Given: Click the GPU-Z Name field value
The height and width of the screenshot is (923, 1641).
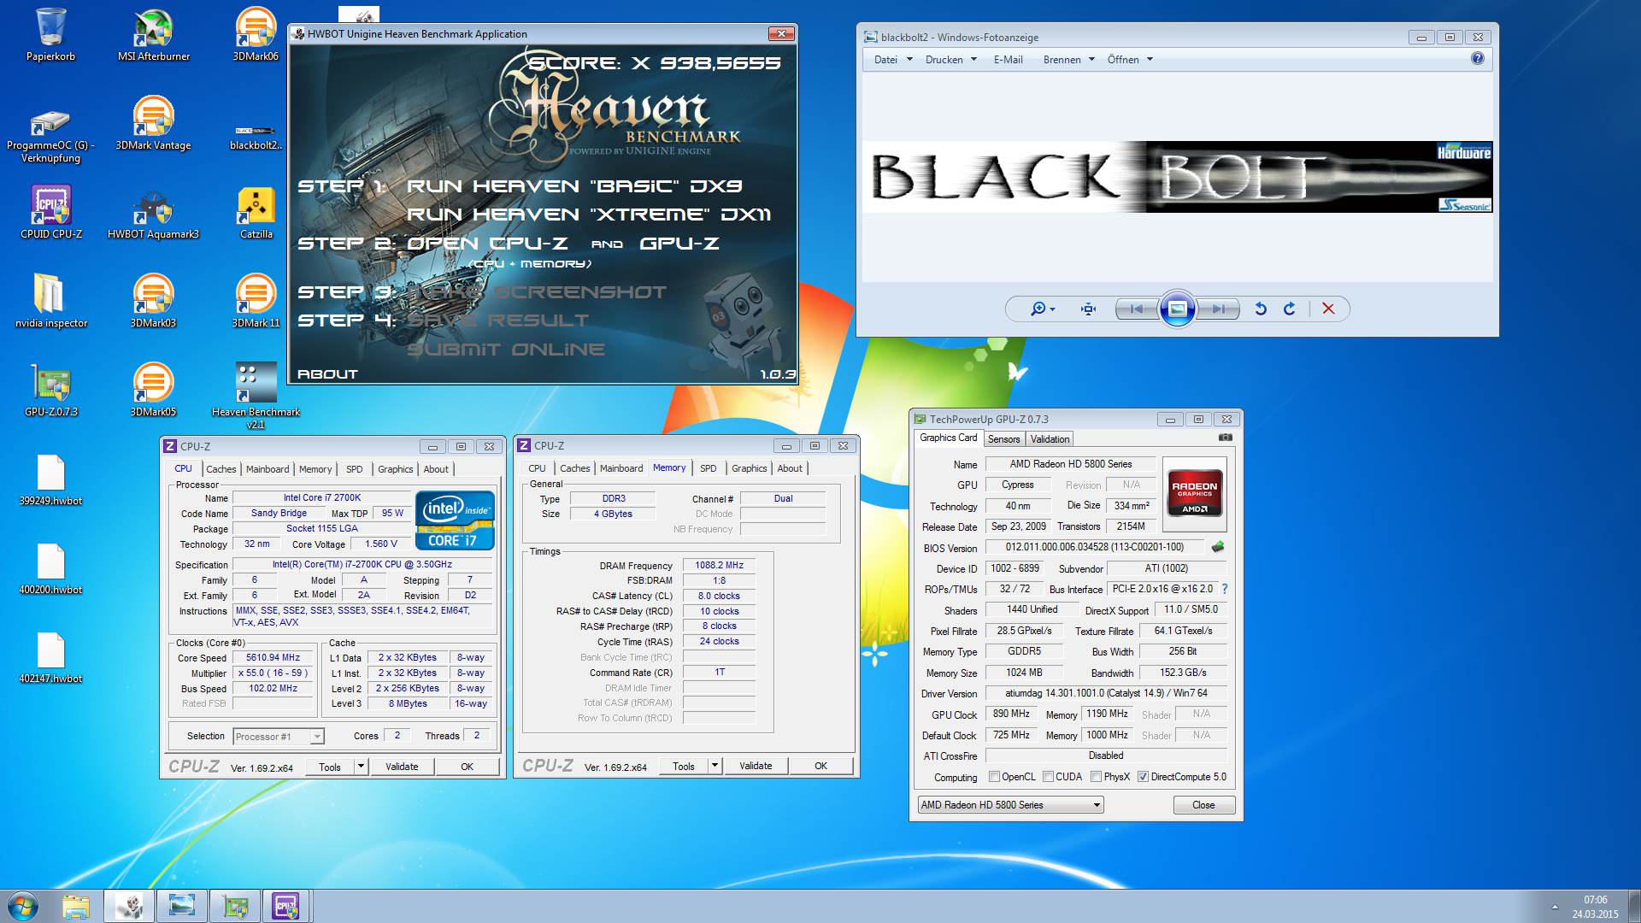Looking at the screenshot, I should (1071, 464).
